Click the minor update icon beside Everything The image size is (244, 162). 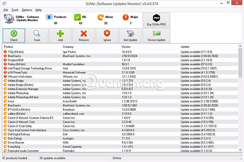(5, 147)
